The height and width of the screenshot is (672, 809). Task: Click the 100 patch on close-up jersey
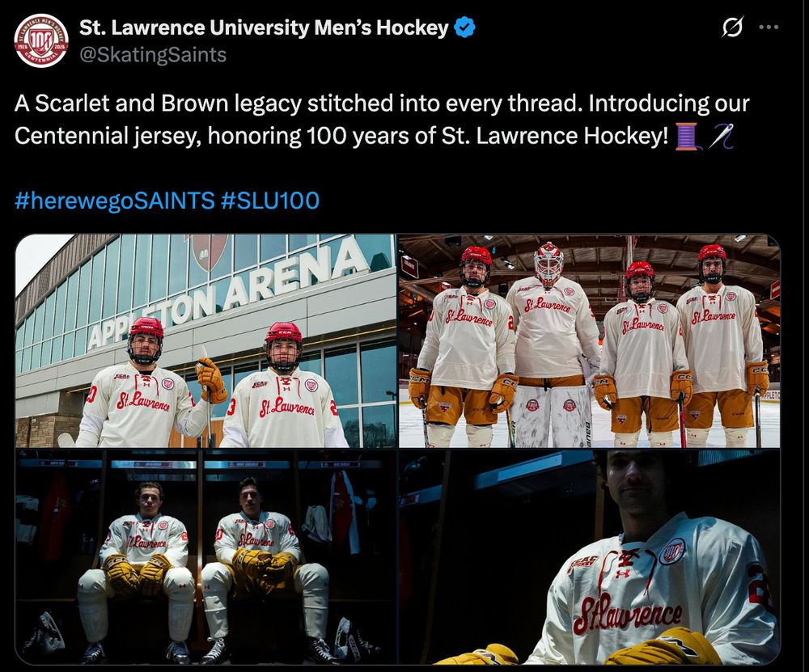click(673, 551)
